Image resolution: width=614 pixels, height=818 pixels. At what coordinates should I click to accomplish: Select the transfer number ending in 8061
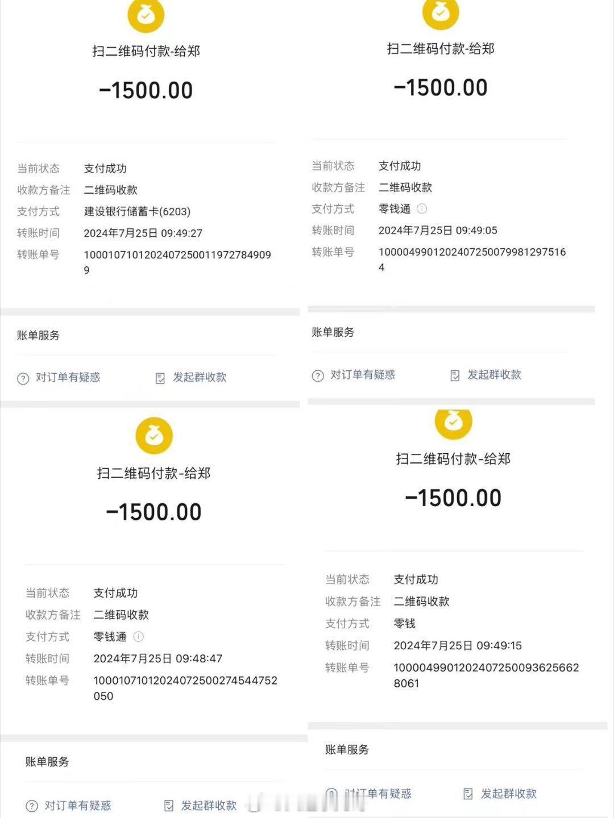point(486,675)
